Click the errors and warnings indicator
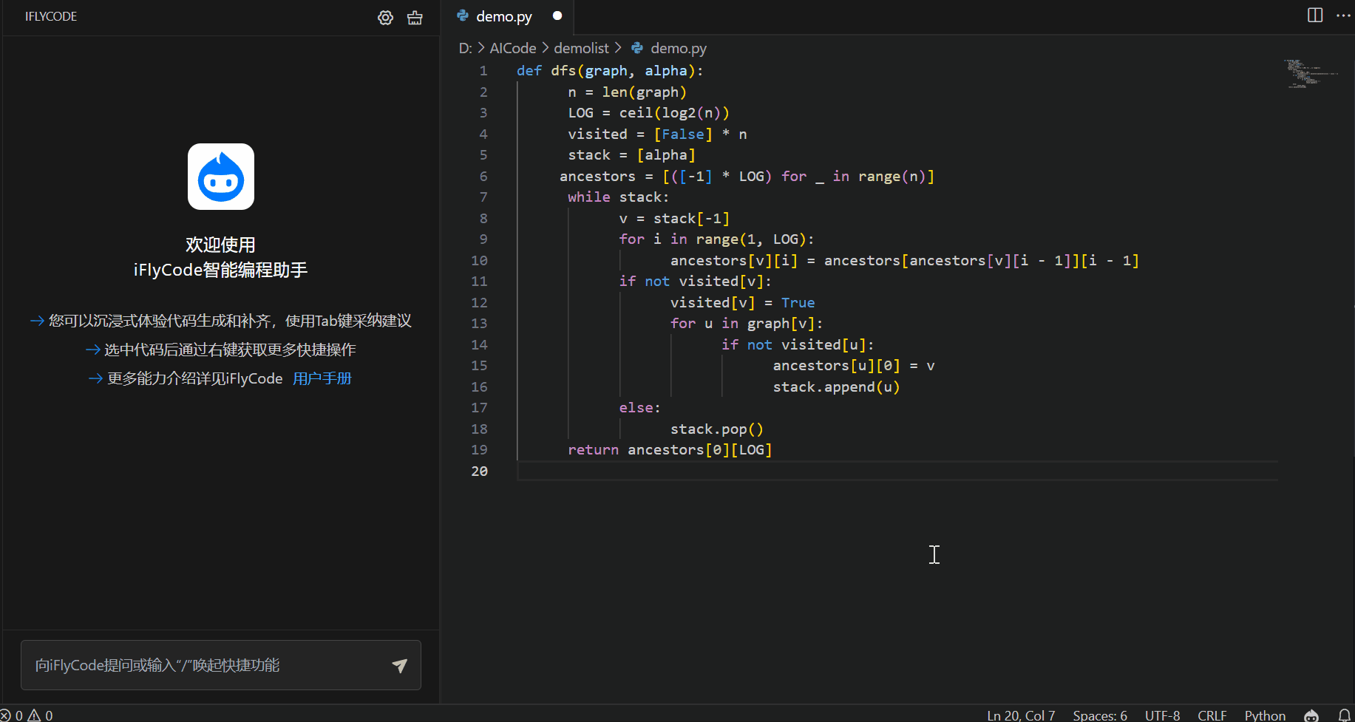The image size is (1355, 722). [x=28, y=715]
